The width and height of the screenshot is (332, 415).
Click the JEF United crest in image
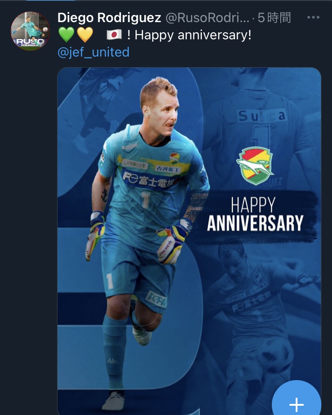[255, 166]
